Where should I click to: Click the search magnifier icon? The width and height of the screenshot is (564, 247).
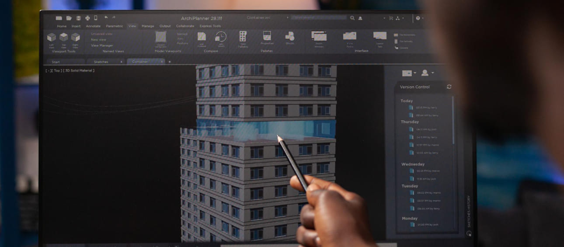352,18
